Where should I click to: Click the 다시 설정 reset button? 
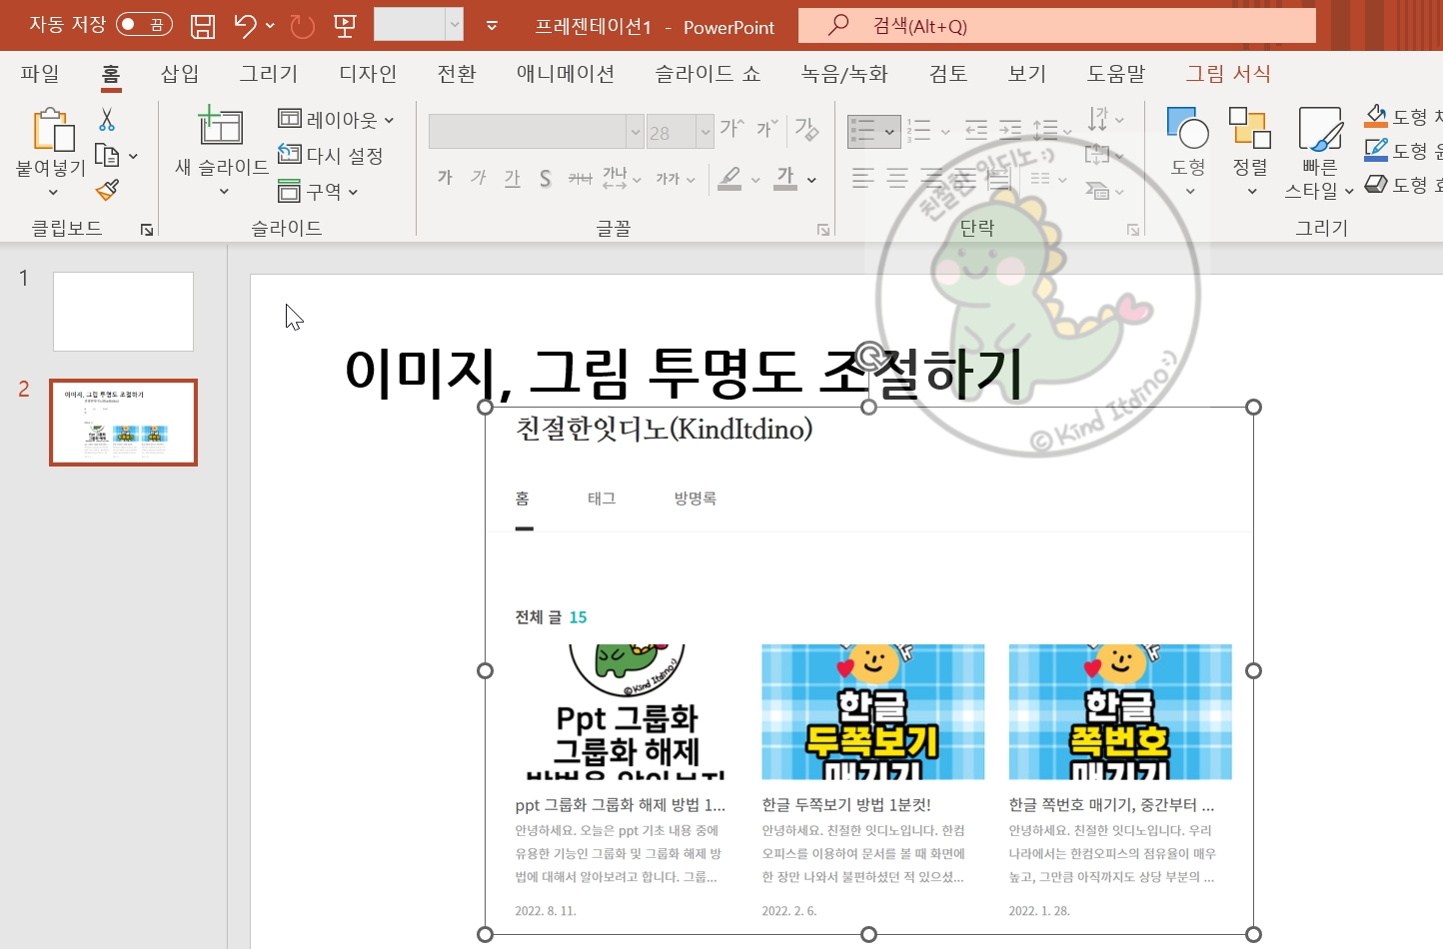(x=331, y=155)
